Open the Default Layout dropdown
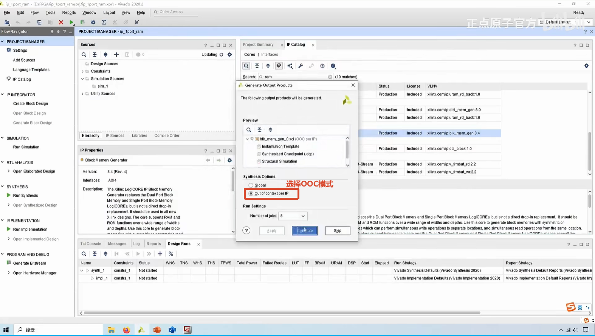595x336 pixels. pos(565,22)
